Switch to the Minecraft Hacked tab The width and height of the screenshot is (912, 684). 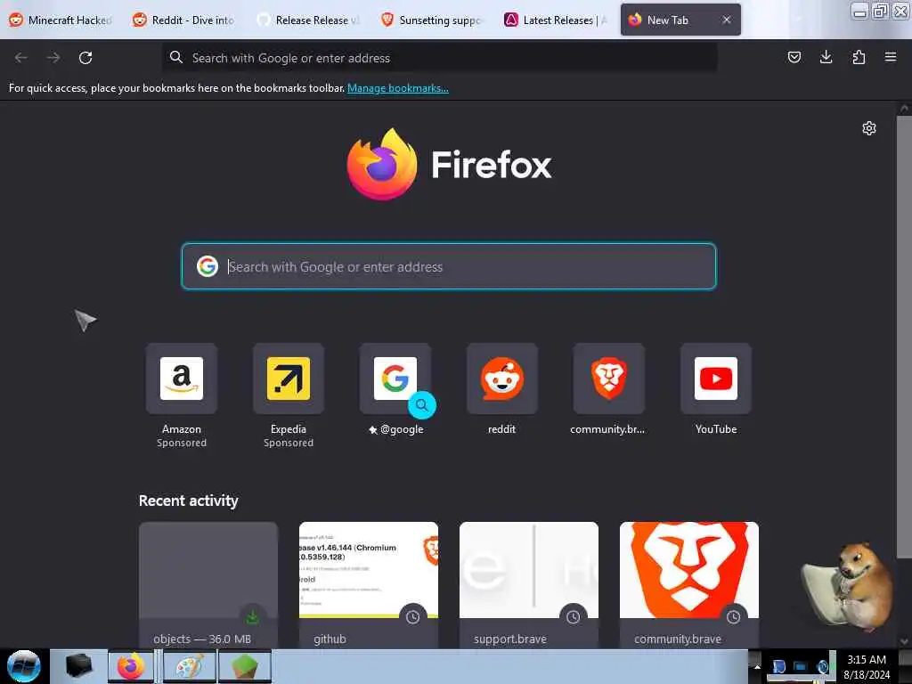(61, 20)
